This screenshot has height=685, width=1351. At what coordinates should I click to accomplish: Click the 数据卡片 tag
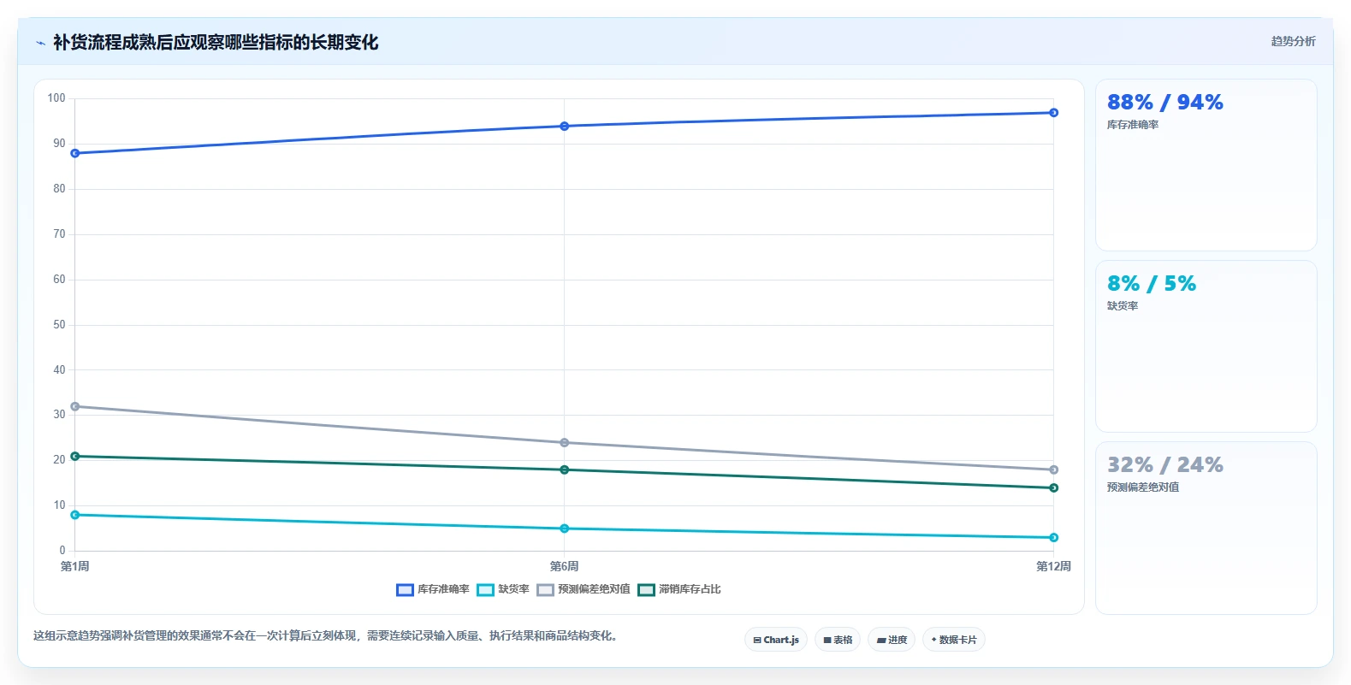pos(954,640)
